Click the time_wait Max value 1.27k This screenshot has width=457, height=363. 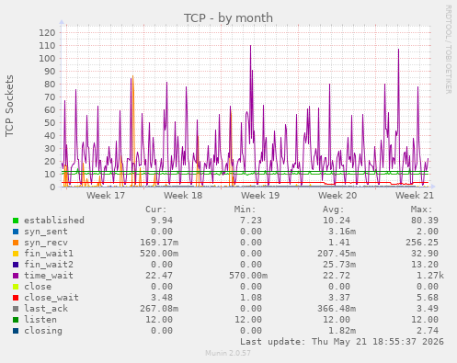pos(430,276)
